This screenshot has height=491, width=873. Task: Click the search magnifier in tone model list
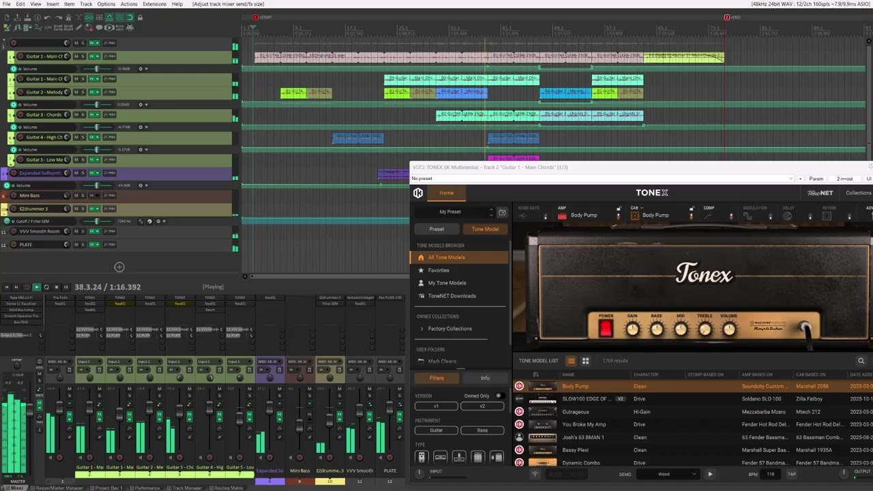coord(861,361)
